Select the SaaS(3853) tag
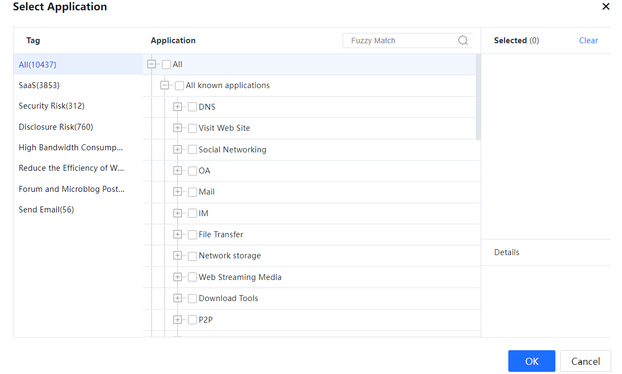This screenshot has width=622, height=374. click(x=39, y=85)
